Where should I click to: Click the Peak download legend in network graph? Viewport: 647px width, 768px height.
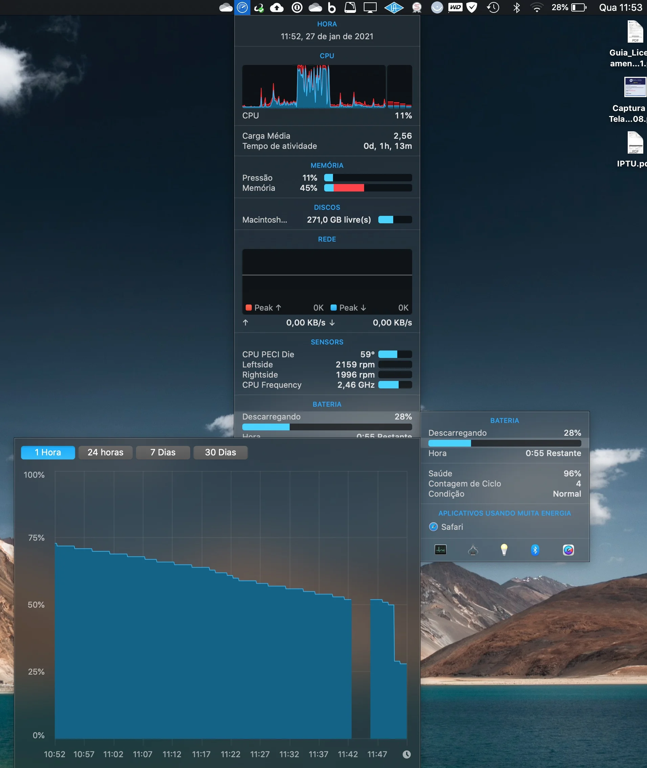coord(348,308)
